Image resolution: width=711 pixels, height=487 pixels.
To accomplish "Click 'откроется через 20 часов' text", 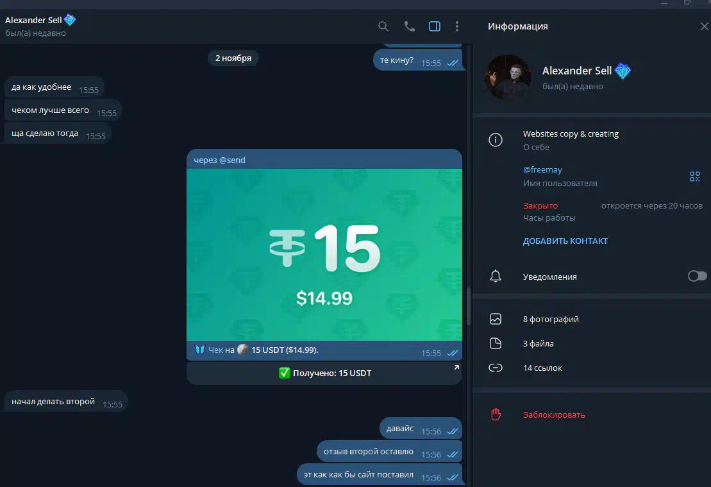I will (651, 205).
